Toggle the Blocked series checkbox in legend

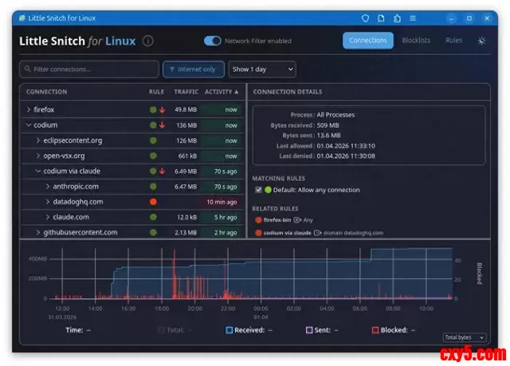click(375, 329)
